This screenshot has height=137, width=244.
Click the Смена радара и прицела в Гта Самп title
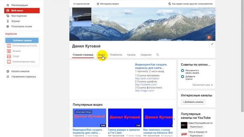(124, 131)
